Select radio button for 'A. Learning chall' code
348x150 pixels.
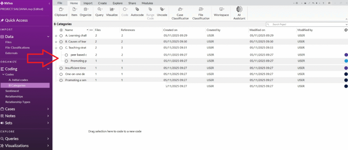point(61,35)
